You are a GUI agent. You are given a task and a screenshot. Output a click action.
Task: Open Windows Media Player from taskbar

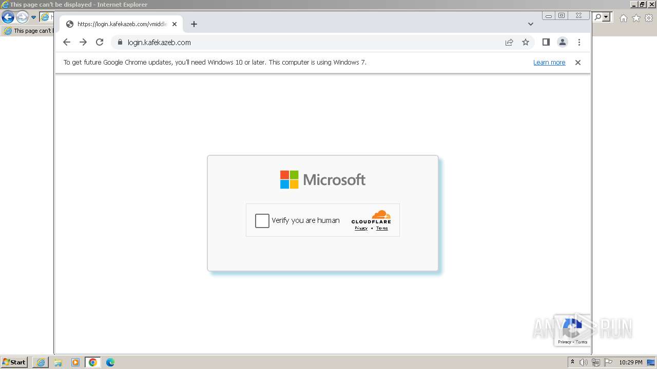coord(75,362)
